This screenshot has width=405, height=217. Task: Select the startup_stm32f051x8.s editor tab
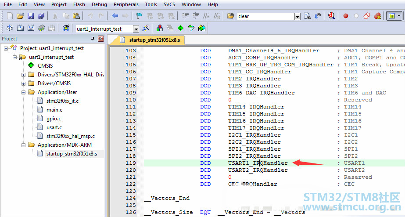[155, 40]
